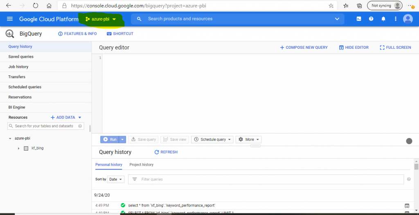Click the ADD DATA dropdown
The height and width of the screenshot is (215, 419).
tap(66, 118)
